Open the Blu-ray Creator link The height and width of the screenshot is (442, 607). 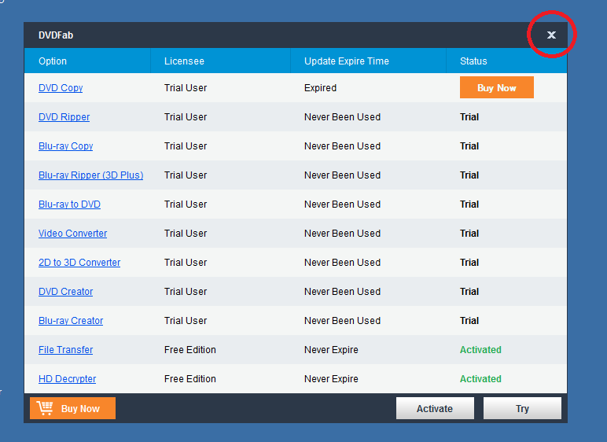tap(71, 320)
